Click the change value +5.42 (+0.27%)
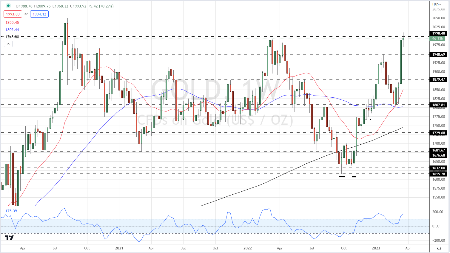Viewport: 450px width, 253px height. click(x=101, y=6)
